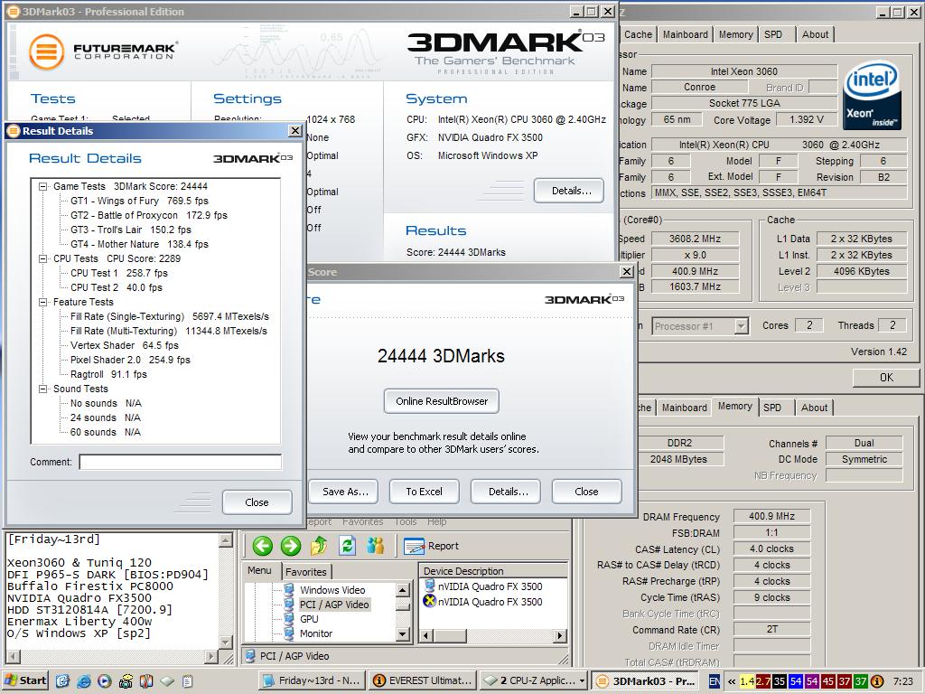Image resolution: width=925 pixels, height=694 pixels.
Task: Click the two-people users icon in EVEREST toolbar
Action: [375, 546]
